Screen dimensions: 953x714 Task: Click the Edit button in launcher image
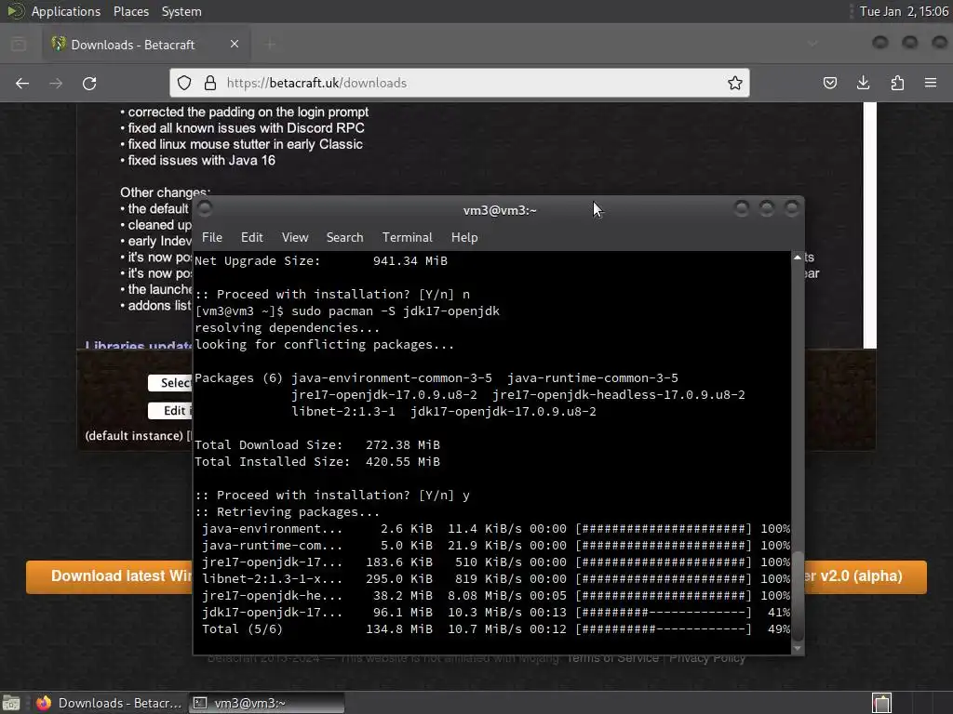click(x=170, y=410)
